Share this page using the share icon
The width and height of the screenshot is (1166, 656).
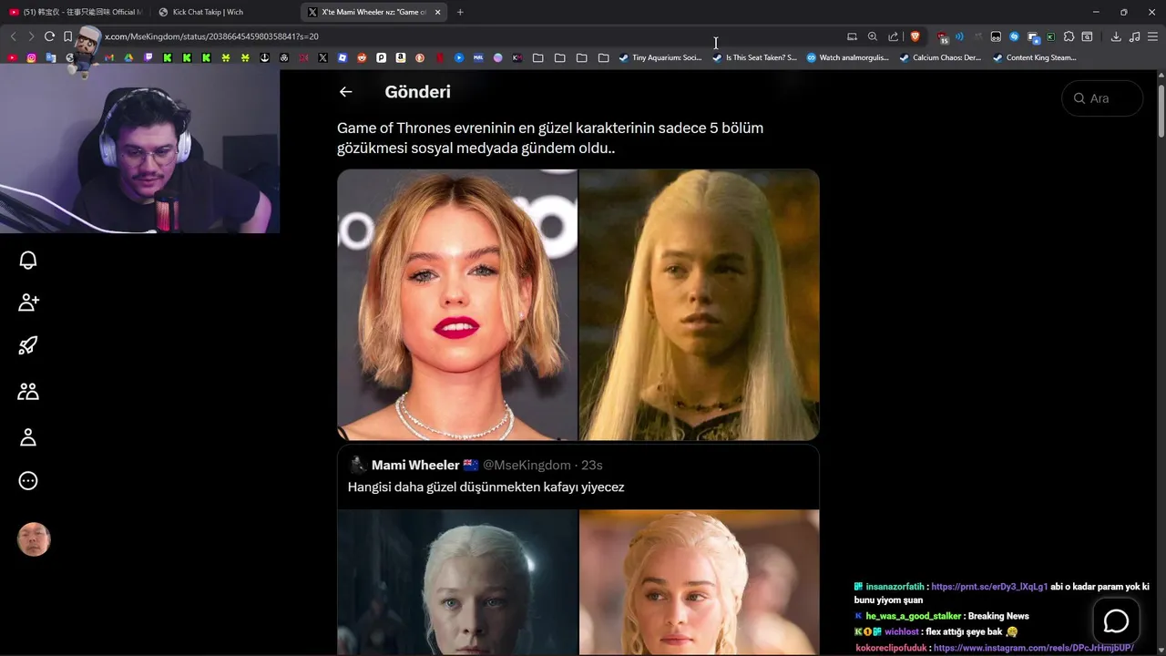pos(894,36)
